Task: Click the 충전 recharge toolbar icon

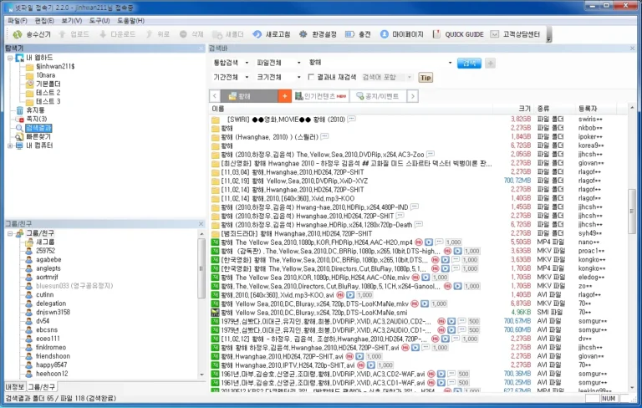Action: point(358,34)
